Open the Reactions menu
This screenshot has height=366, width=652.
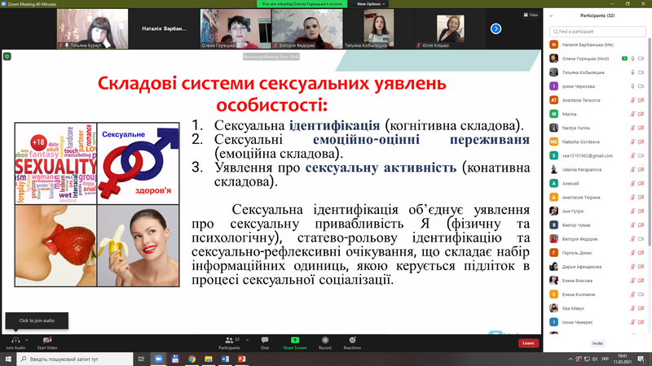click(352, 339)
